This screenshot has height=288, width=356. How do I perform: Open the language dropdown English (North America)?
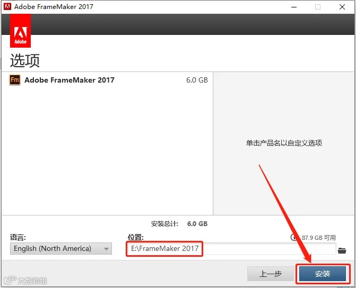coord(61,249)
